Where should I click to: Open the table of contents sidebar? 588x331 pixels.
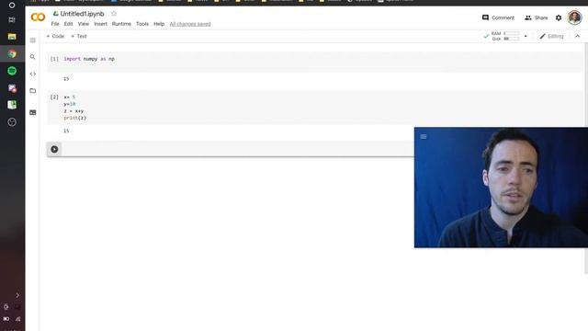tap(33, 40)
